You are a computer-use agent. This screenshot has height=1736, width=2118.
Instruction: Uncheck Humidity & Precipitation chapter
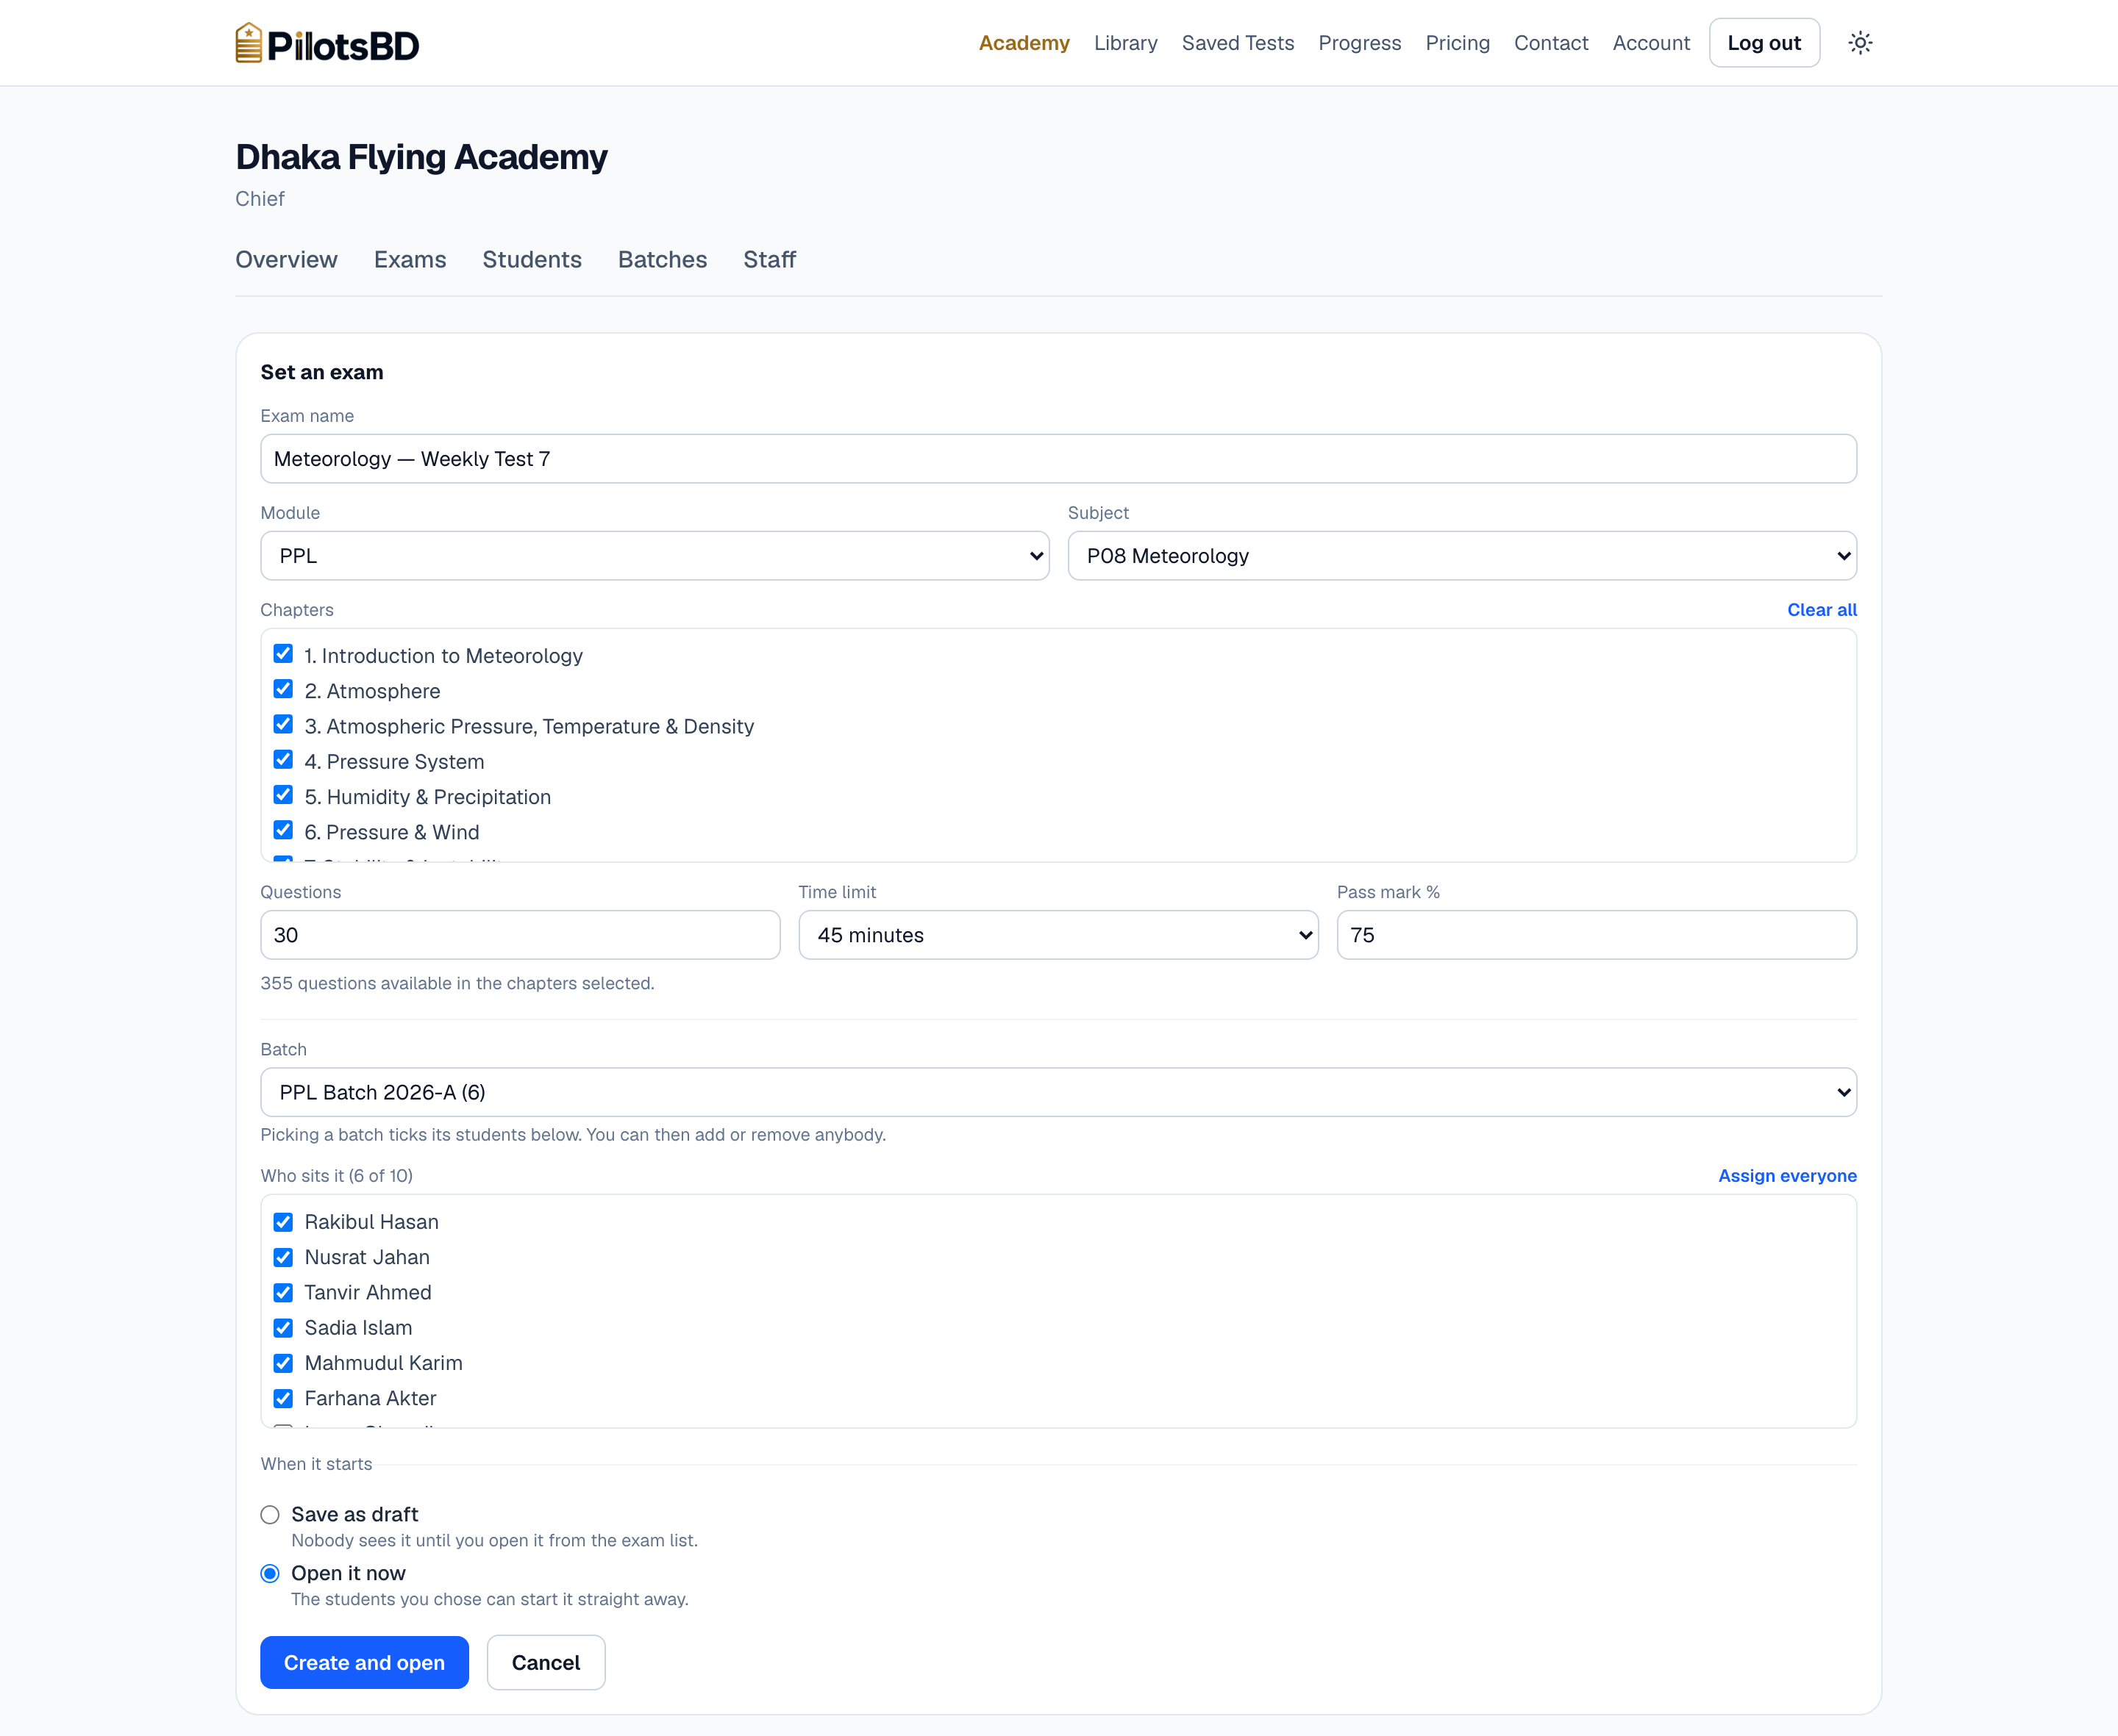[x=283, y=796]
